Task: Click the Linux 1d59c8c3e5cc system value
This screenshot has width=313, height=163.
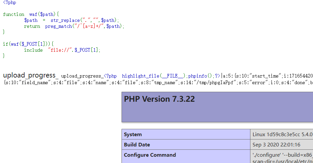Action: 282,135
